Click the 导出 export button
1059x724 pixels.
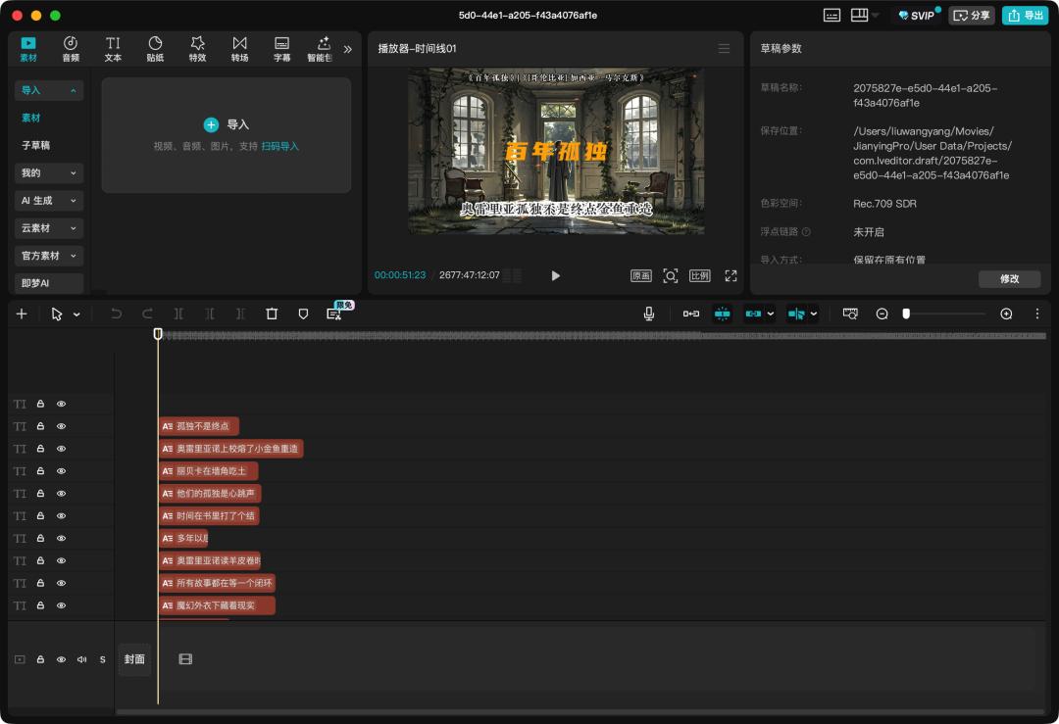(x=1025, y=16)
